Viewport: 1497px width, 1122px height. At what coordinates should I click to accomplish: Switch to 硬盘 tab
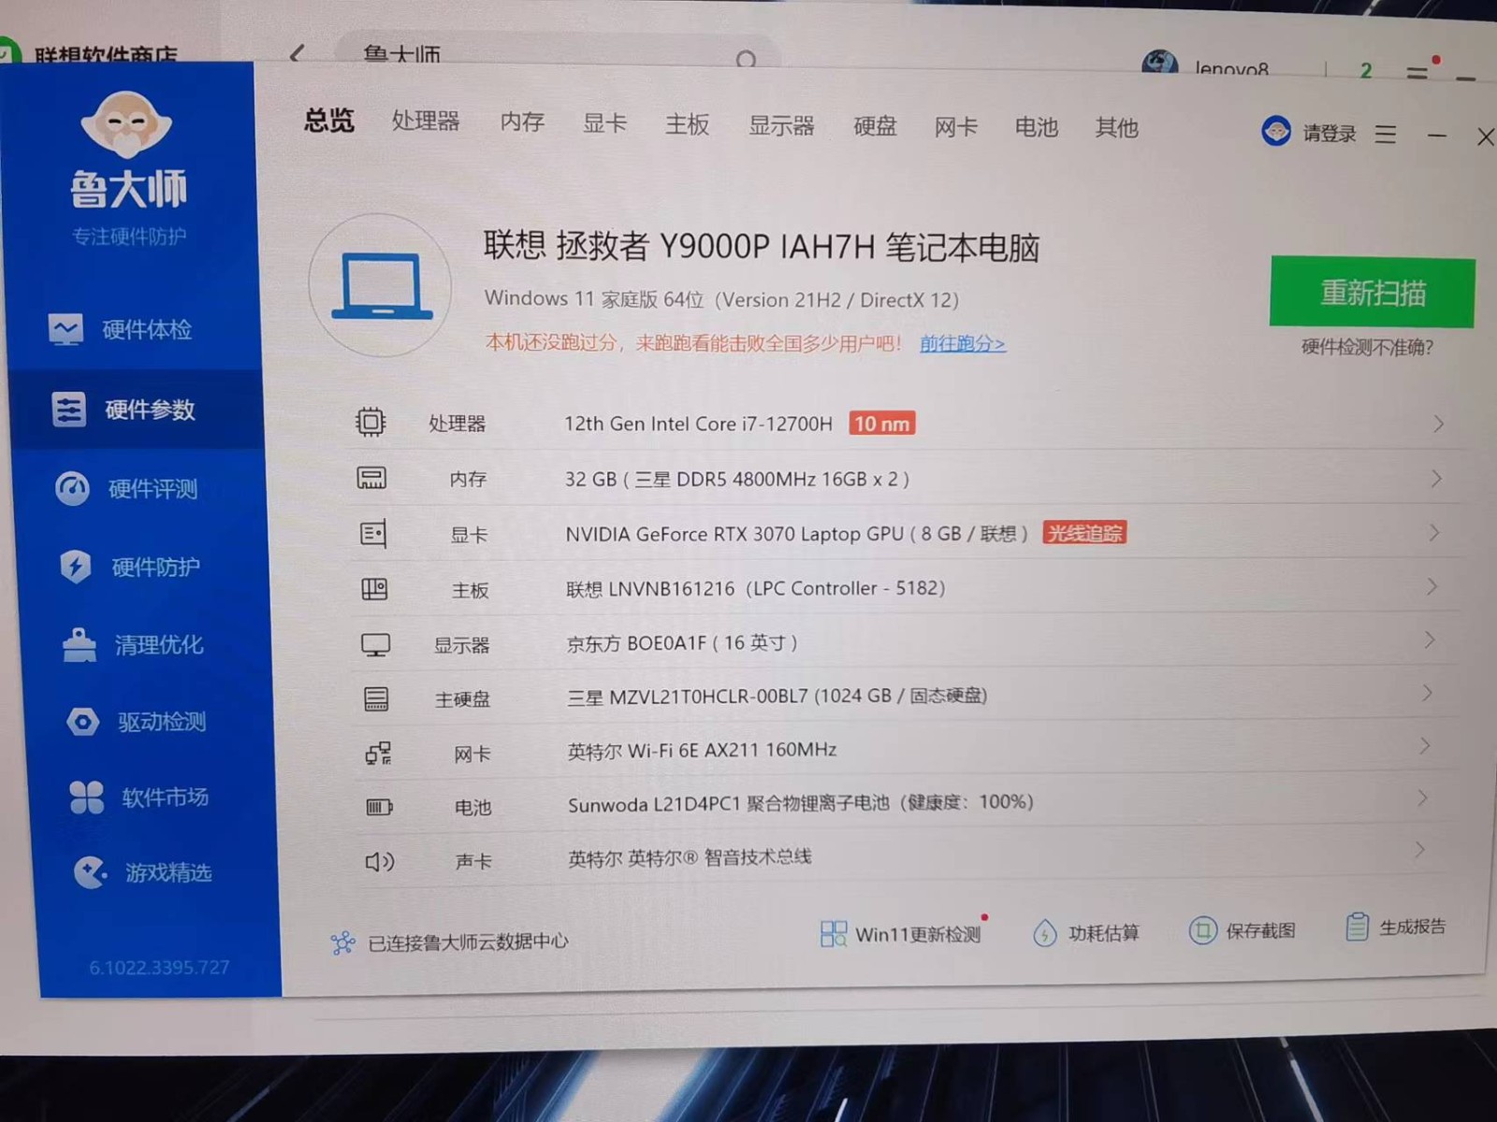click(x=875, y=125)
